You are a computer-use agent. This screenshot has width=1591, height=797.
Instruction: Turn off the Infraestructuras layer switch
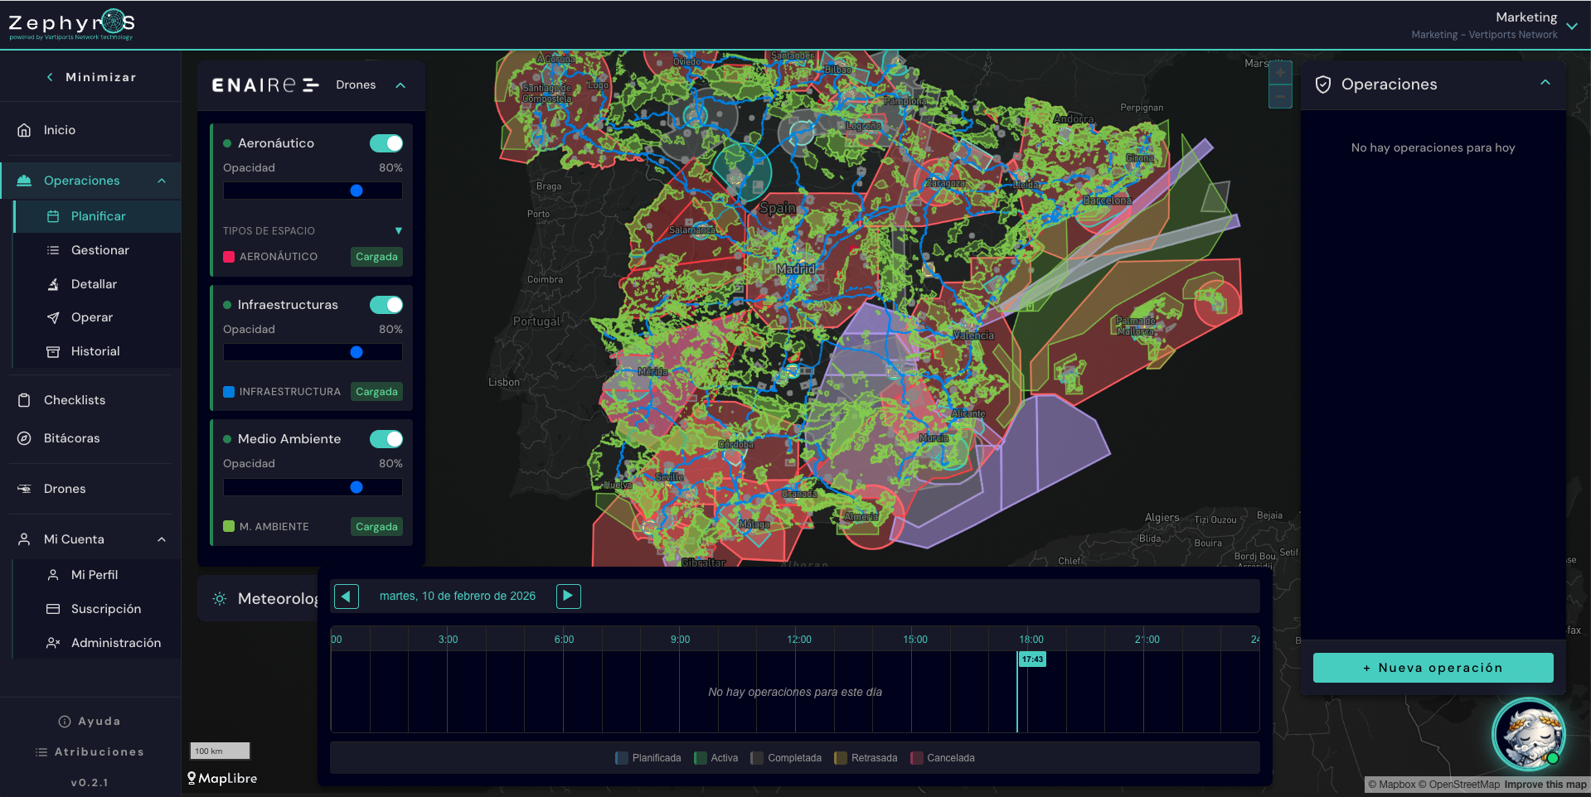[386, 305]
